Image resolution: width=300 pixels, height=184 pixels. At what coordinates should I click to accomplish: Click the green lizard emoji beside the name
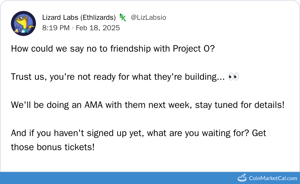click(123, 17)
